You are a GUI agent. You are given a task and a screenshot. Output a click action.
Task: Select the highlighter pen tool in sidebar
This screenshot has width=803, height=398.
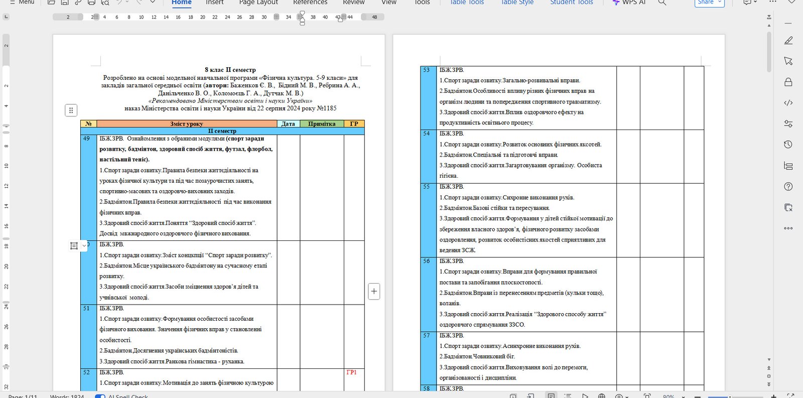pyautogui.click(x=788, y=41)
